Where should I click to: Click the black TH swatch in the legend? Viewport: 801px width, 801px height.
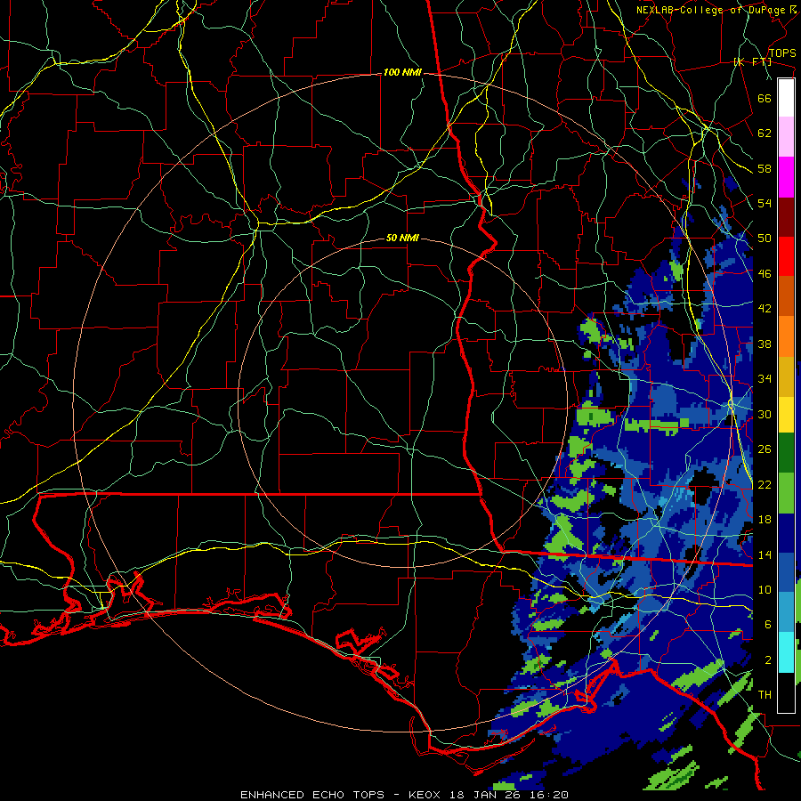pyautogui.click(x=786, y=692)
